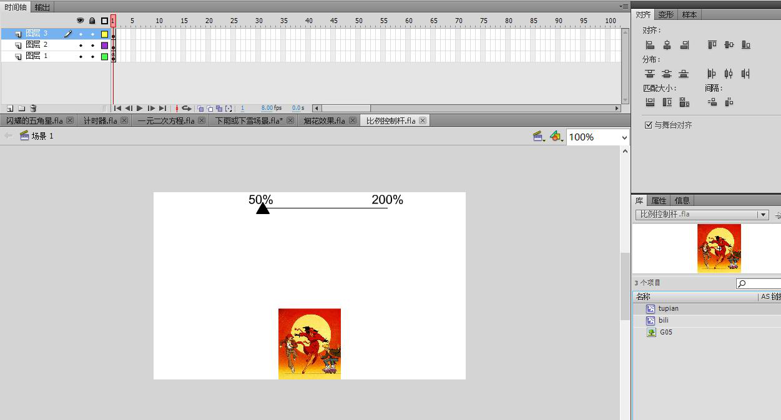Image resolution: width=781 pixels, height=420 pixels.
Task: Open the Edit Symbols dropdown icon
Action: pos(556,137)
